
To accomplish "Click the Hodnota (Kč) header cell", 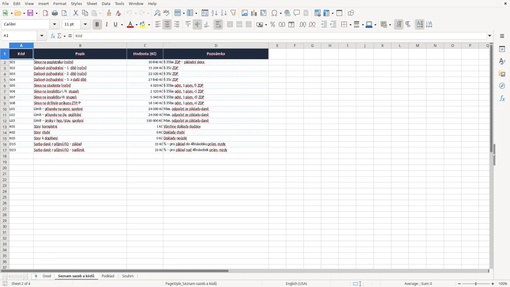I will coord(145,54).
